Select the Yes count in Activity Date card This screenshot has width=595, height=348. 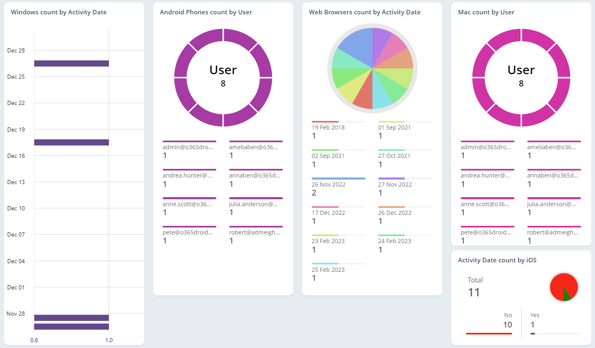pos(533,324)
